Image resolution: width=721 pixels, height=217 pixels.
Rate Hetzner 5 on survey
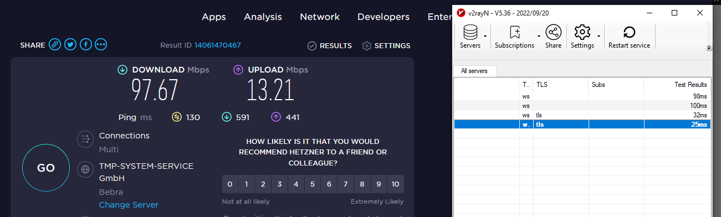click(313, 184)
